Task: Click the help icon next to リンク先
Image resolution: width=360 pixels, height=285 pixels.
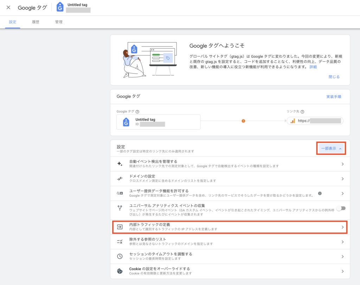Action: coord(302,112)
